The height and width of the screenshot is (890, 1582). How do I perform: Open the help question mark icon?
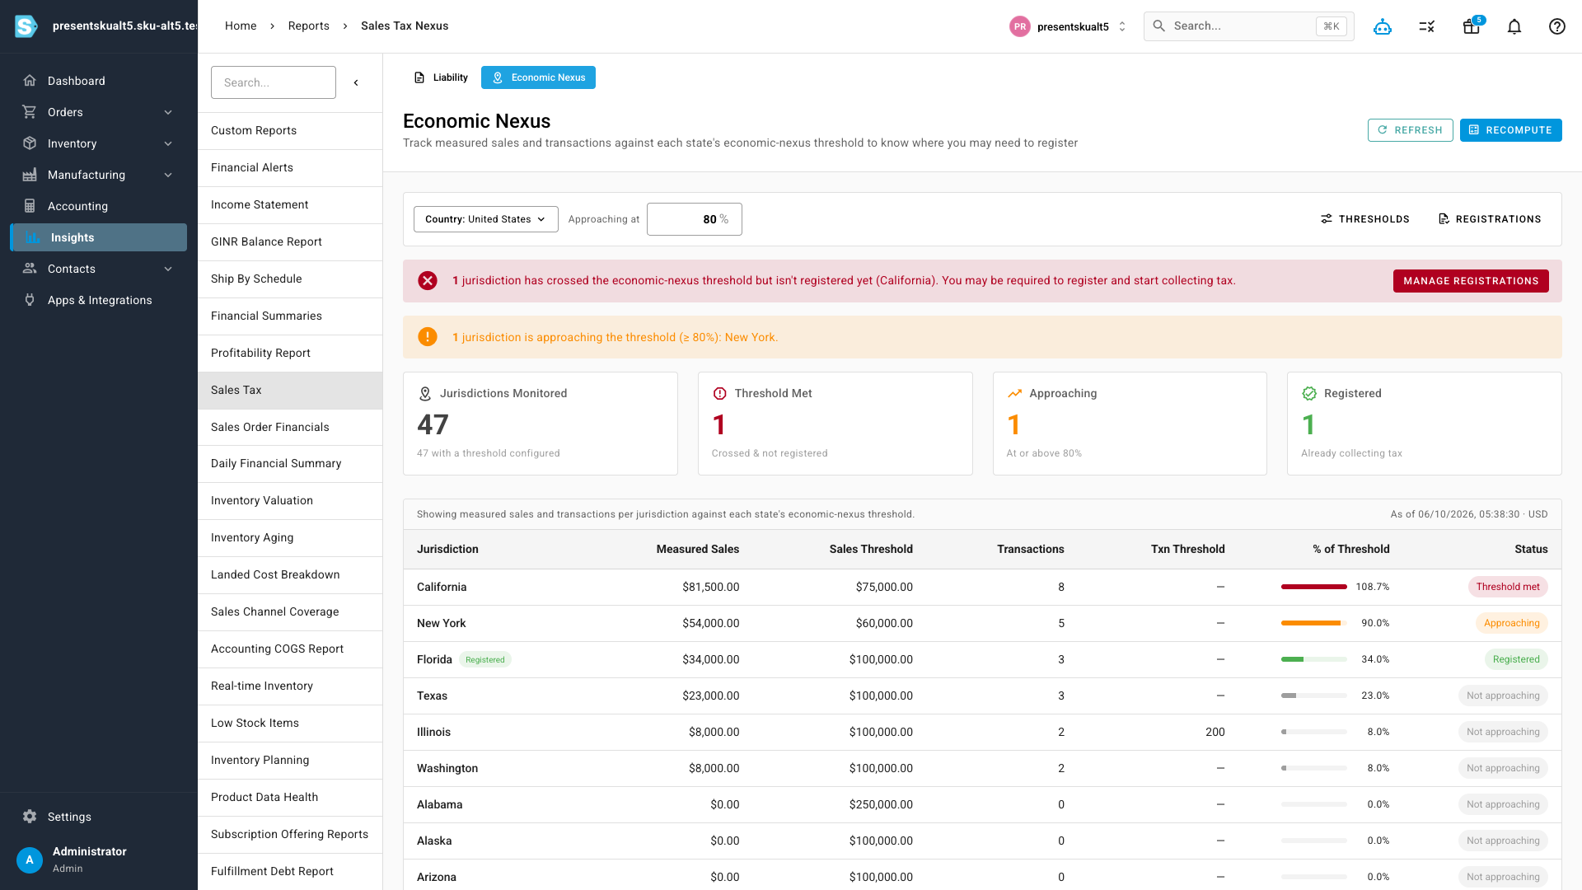coord(1557,26)
